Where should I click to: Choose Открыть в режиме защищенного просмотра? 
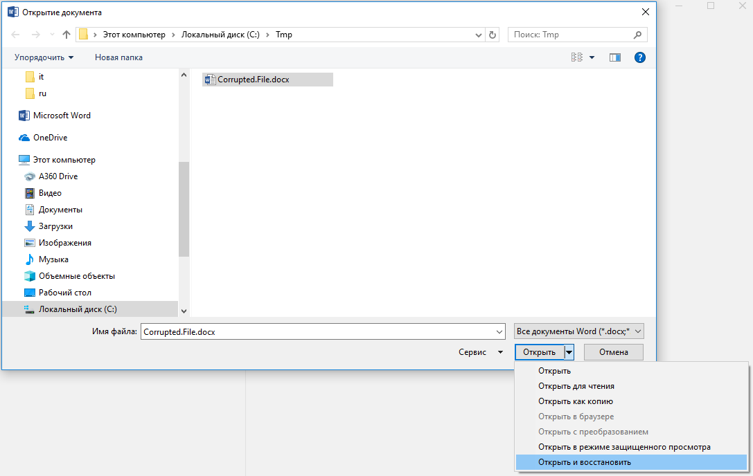[624, 447]
